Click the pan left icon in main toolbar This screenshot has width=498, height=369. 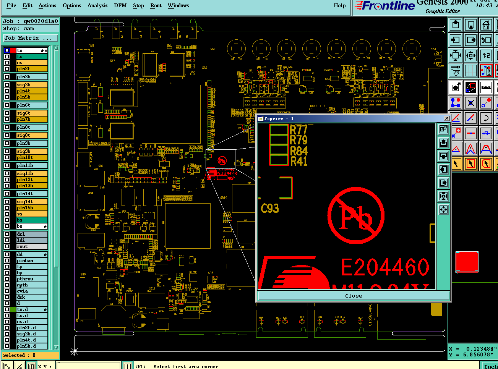pyautogui.click(x=456, y=40)
